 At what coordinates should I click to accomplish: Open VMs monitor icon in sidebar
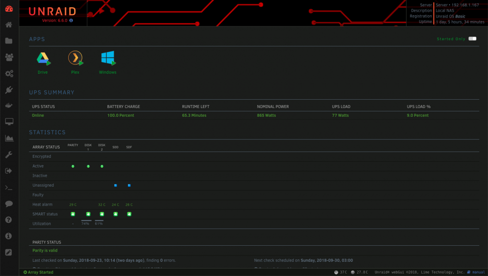9,122
